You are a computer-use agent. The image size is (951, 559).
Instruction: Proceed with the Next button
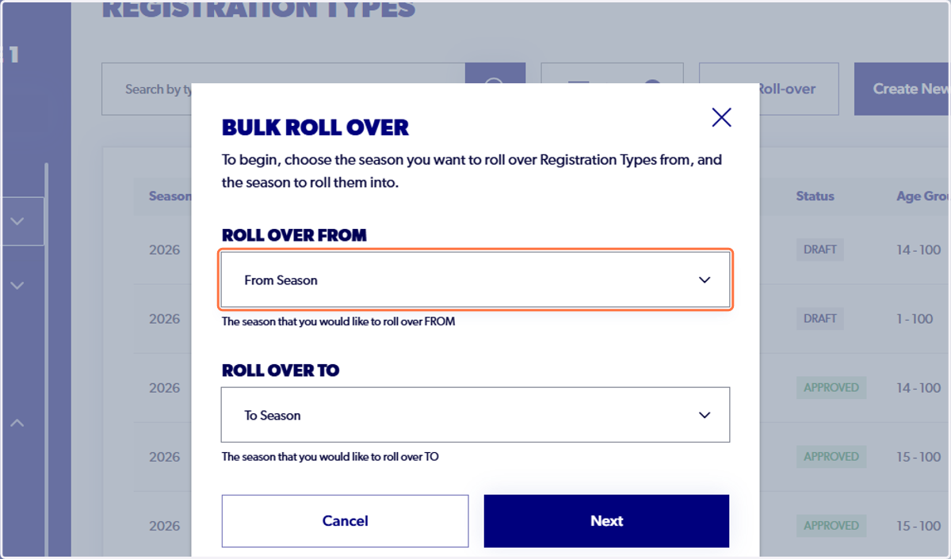(606, 521)
